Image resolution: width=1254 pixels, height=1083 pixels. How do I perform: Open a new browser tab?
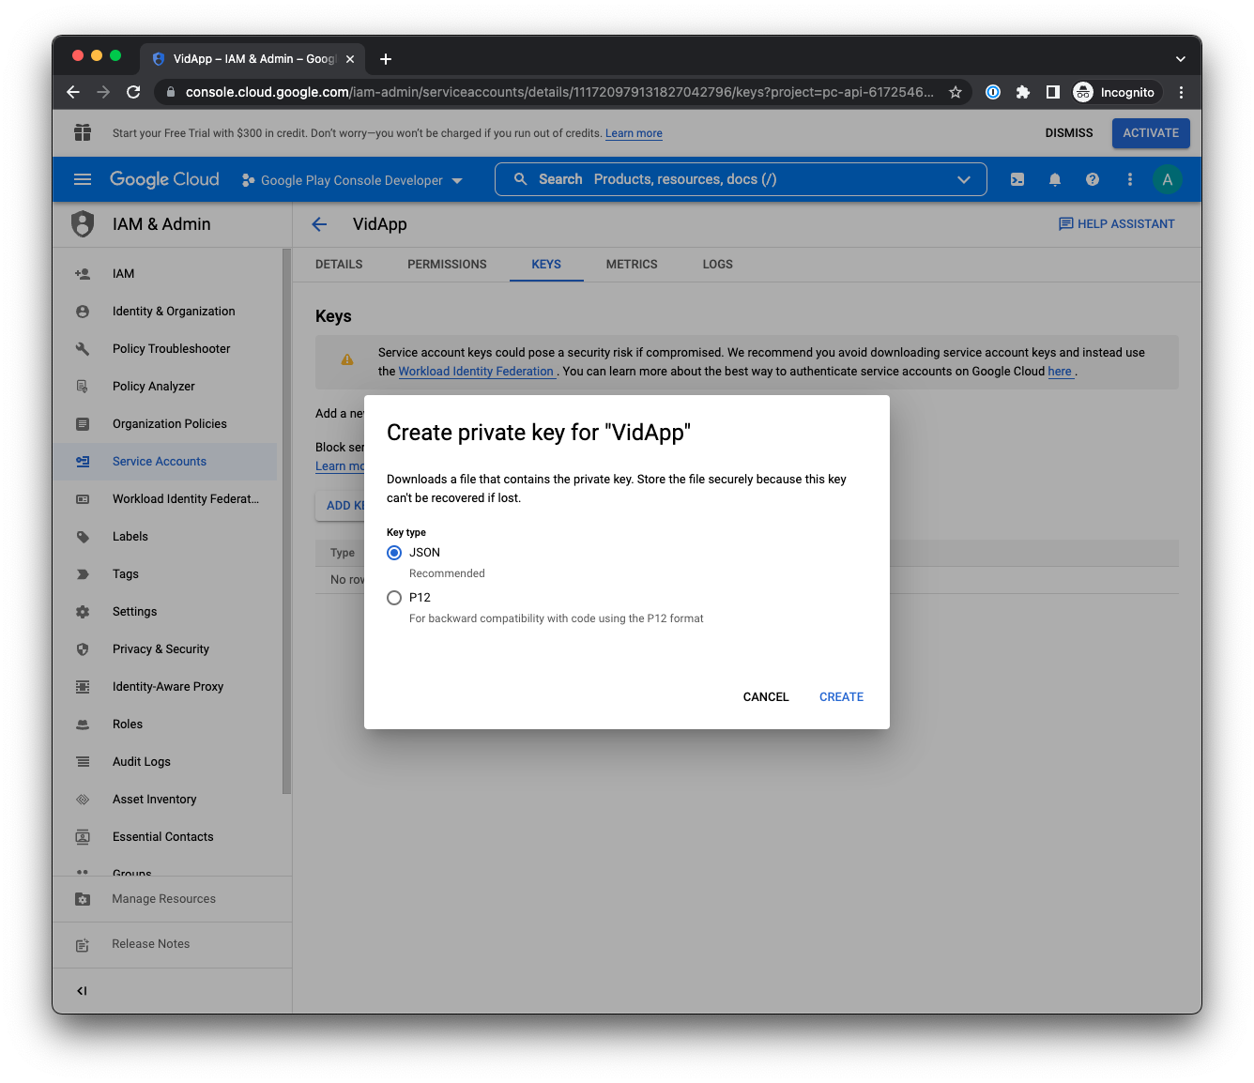[x=386, y=59]
